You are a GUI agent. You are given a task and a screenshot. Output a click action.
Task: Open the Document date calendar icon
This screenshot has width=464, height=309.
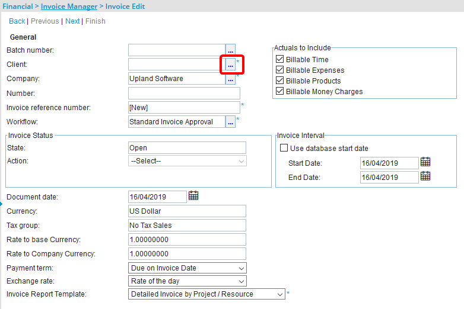click(193, 196)
